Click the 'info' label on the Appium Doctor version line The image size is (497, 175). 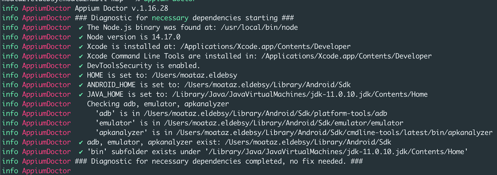point(10,8)
